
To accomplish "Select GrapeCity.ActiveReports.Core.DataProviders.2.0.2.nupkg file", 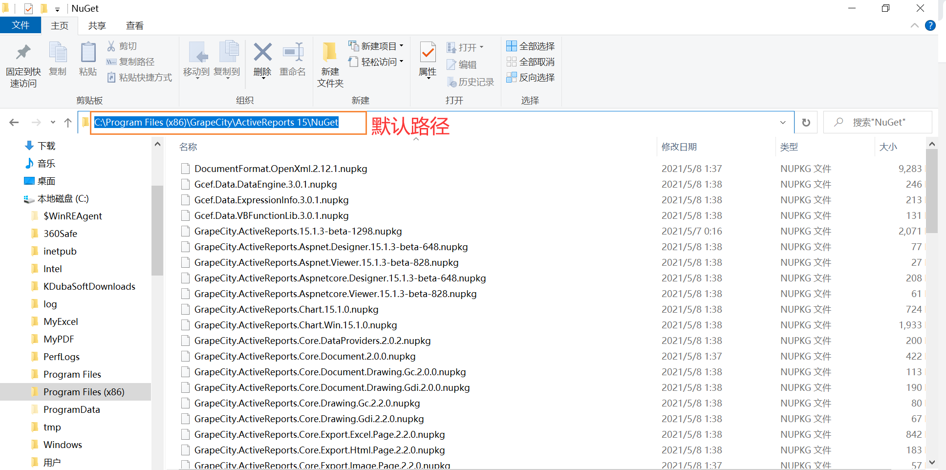I will tap(312, 341).
